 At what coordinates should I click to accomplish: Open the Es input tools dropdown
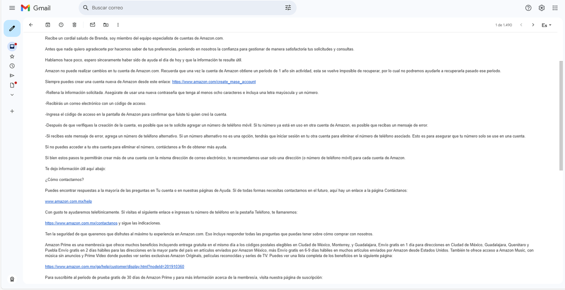click(x=547, y=25)
